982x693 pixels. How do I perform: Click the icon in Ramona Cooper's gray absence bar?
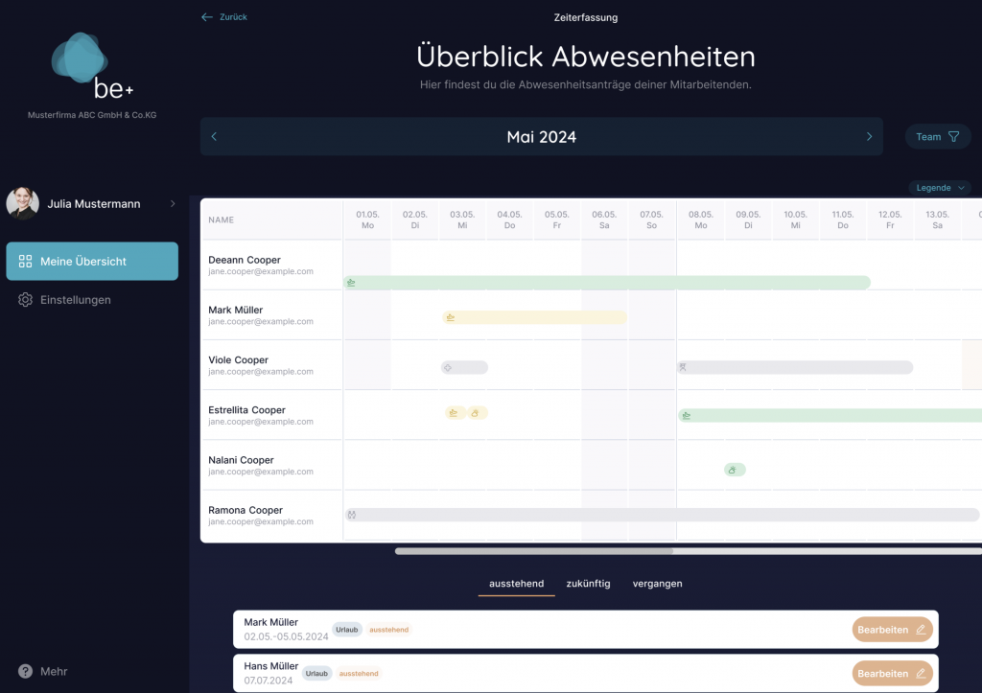point(352,515)
